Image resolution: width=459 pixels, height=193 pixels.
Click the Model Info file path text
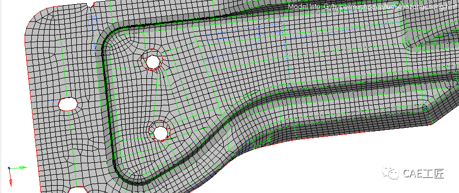[x=373, y=6]
